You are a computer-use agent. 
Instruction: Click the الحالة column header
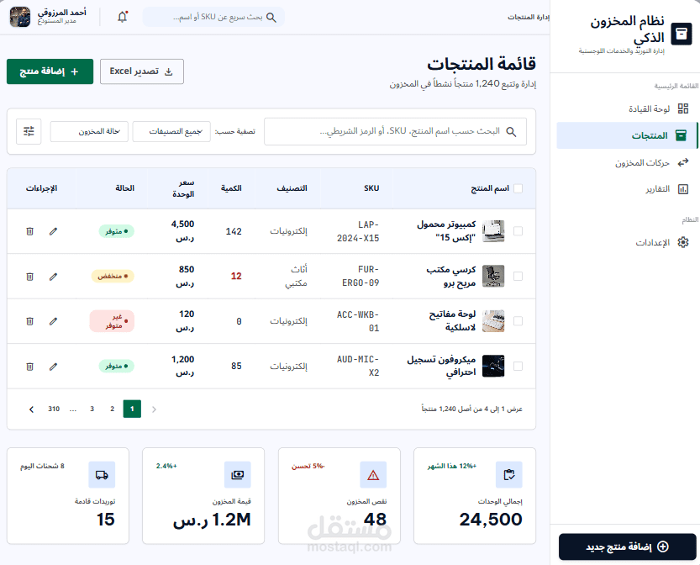coord(125,188)
